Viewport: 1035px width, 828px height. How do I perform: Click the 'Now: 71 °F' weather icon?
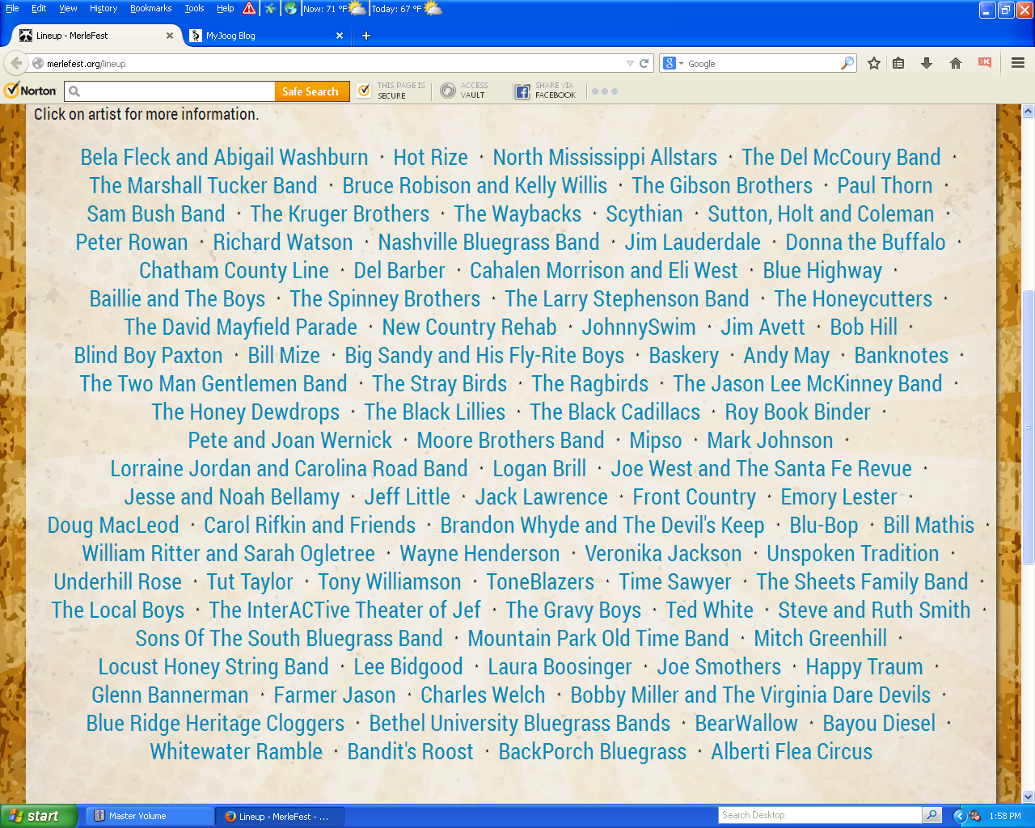click(x=357, y=9)
